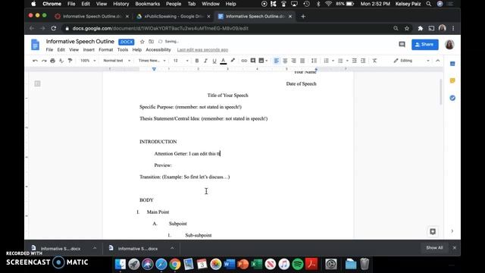
Task: Open Spotify from the Dock
Action: (x=298, y=265)
